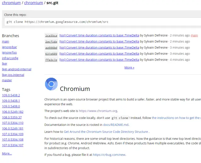The width and height of the screenshot is (201, 163).
Task: Open docs/README.md link
Action: [116, 125]
